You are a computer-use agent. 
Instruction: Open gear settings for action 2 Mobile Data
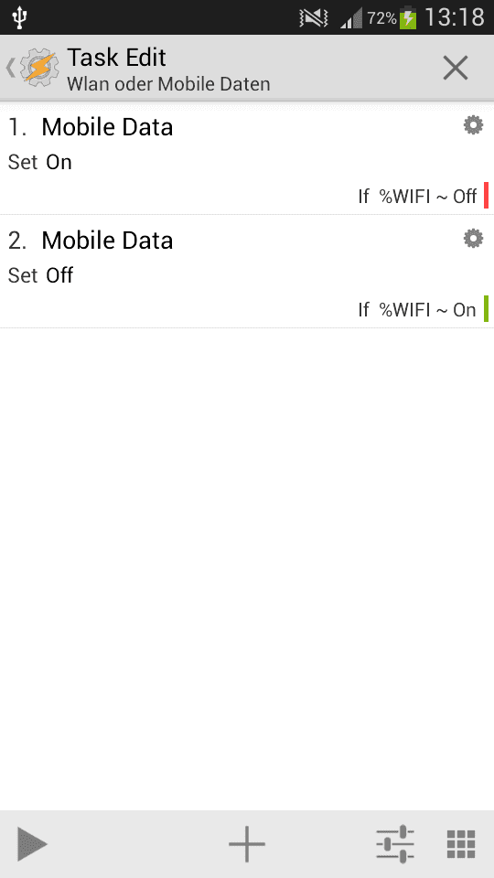473,239
